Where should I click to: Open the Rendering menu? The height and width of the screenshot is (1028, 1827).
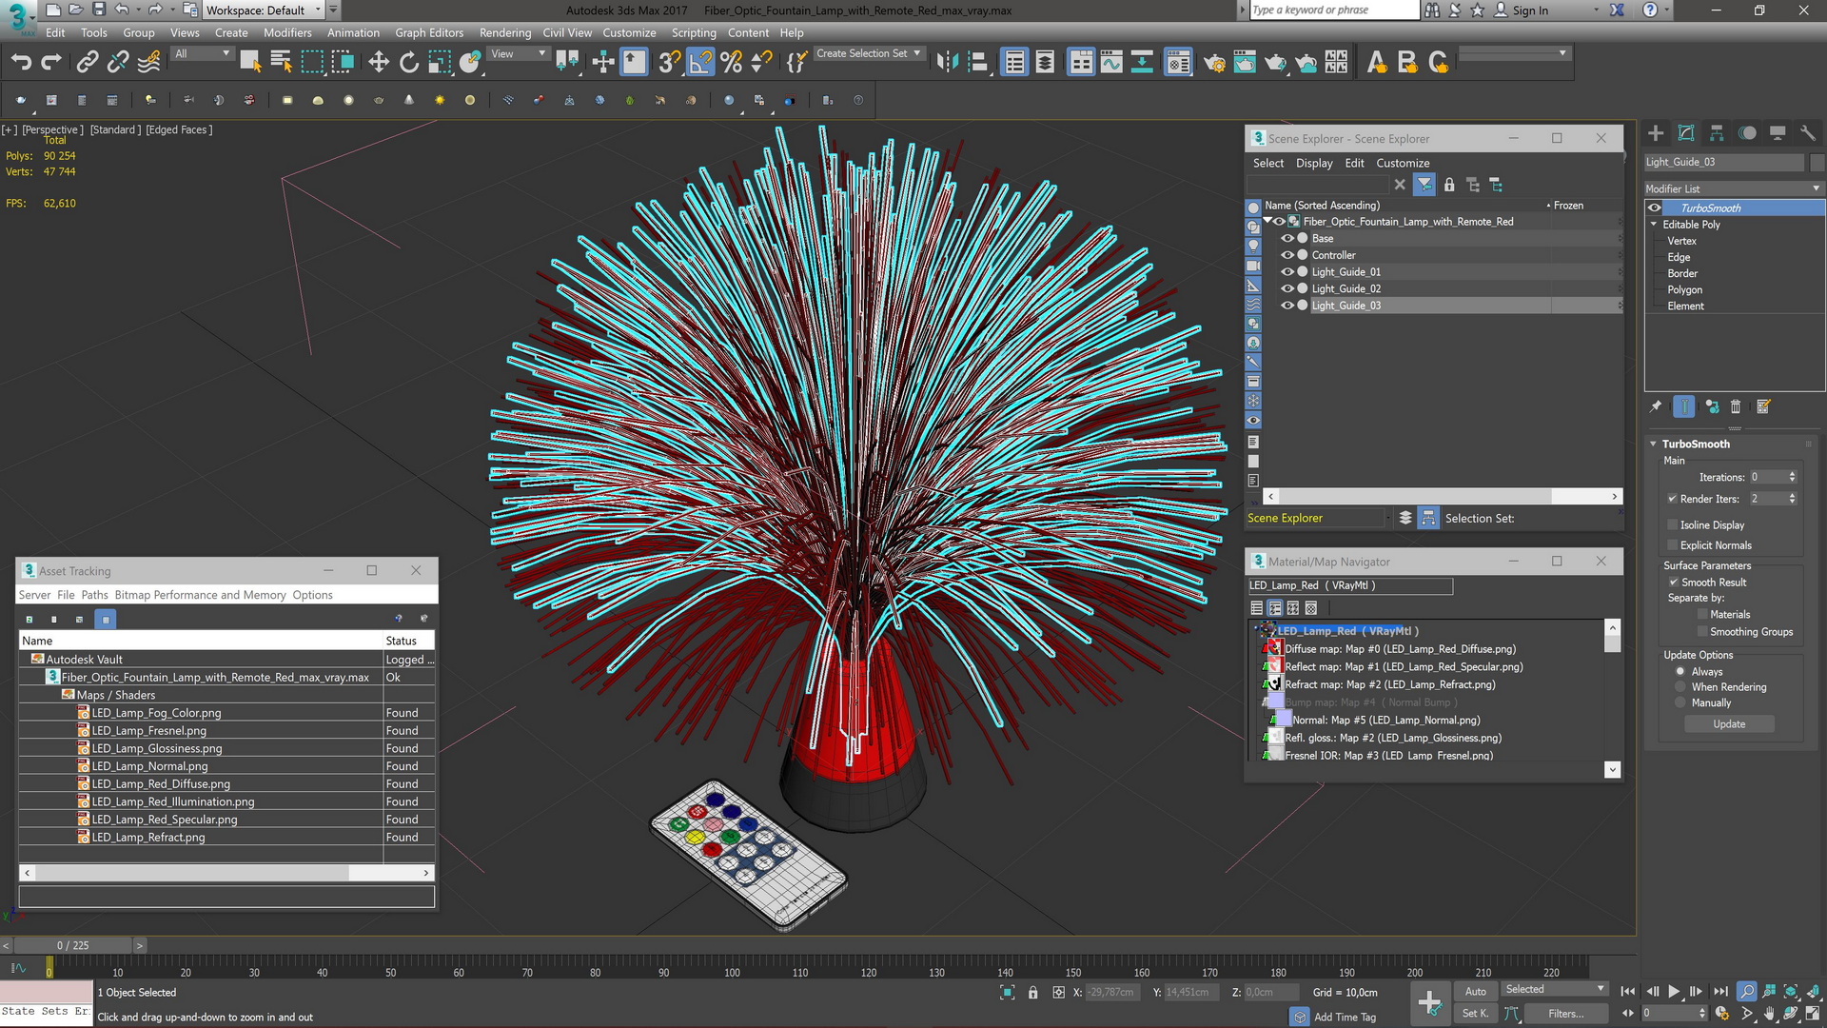(x=504, y=32)
